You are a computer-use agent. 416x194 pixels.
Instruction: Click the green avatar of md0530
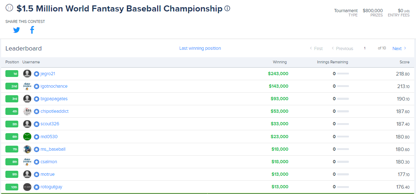point(27,137)
